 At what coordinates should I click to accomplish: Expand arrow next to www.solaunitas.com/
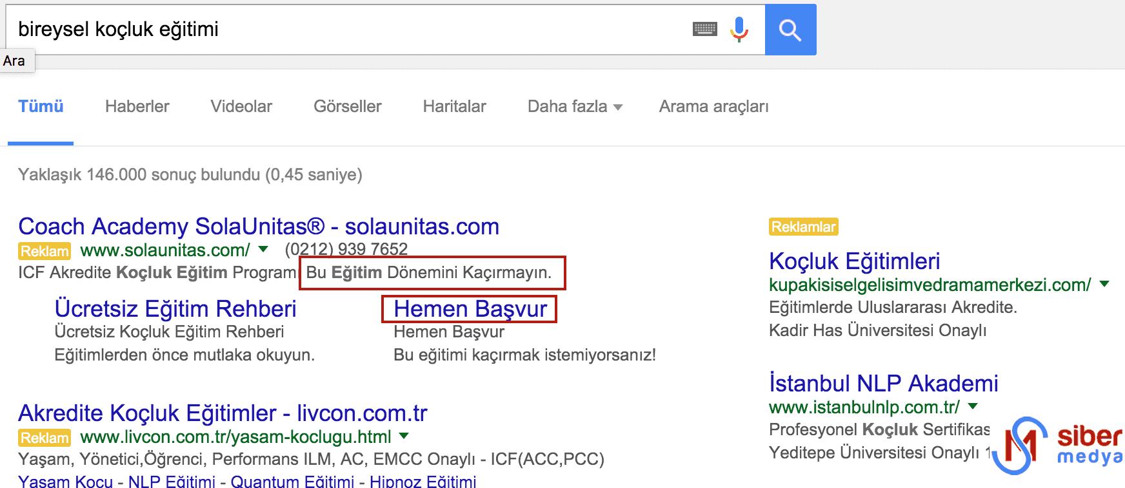click(263, 249)
